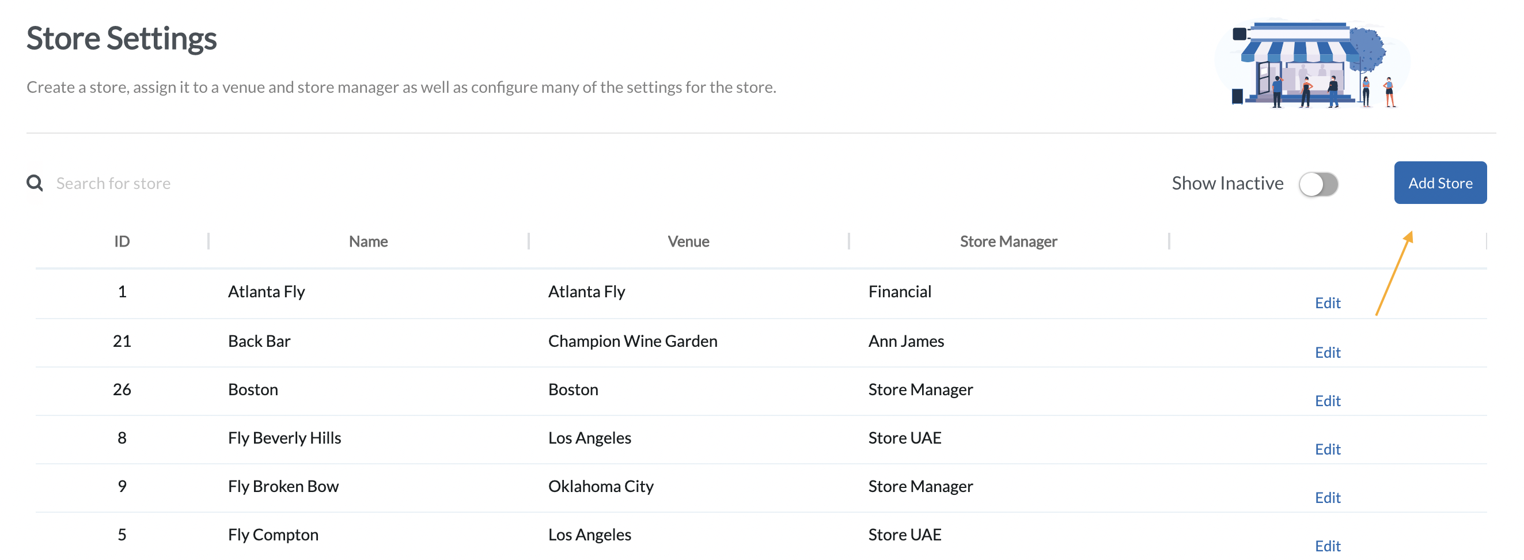Viewport: 1524px width, 560px height.
Task: Edit the Fly Beverly Hills store
Action: (1327, 449)
